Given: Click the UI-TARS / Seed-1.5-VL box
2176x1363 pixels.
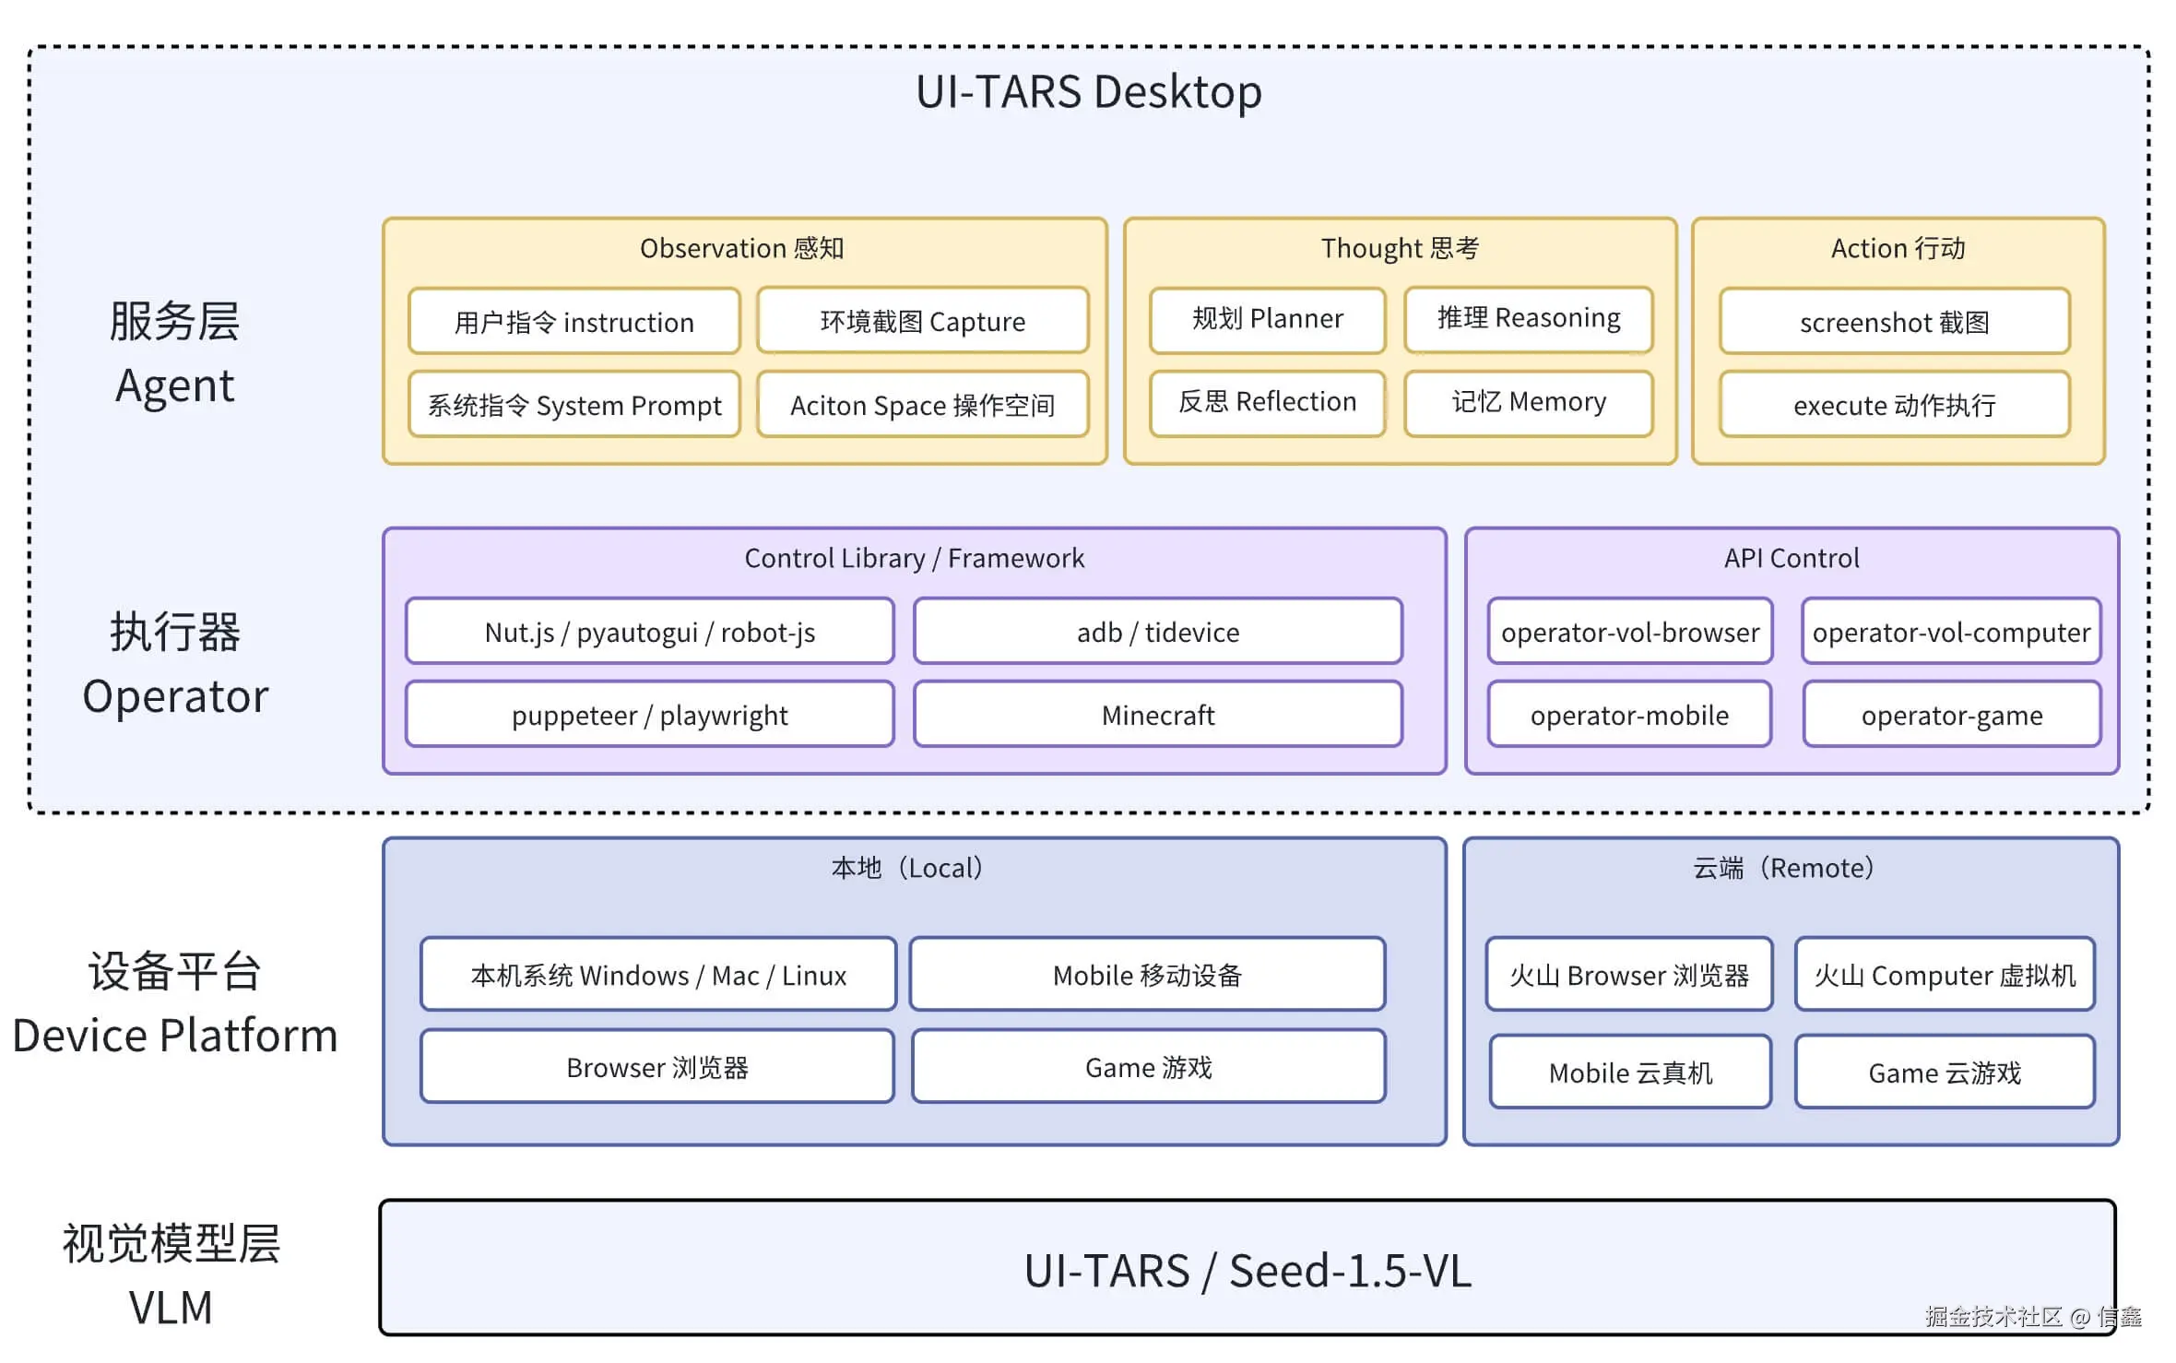Looking at the screenshot, I should click(x=1247, y=1269).
